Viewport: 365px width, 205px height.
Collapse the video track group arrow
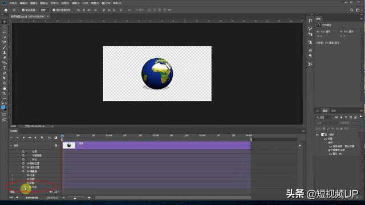(11, 146)
